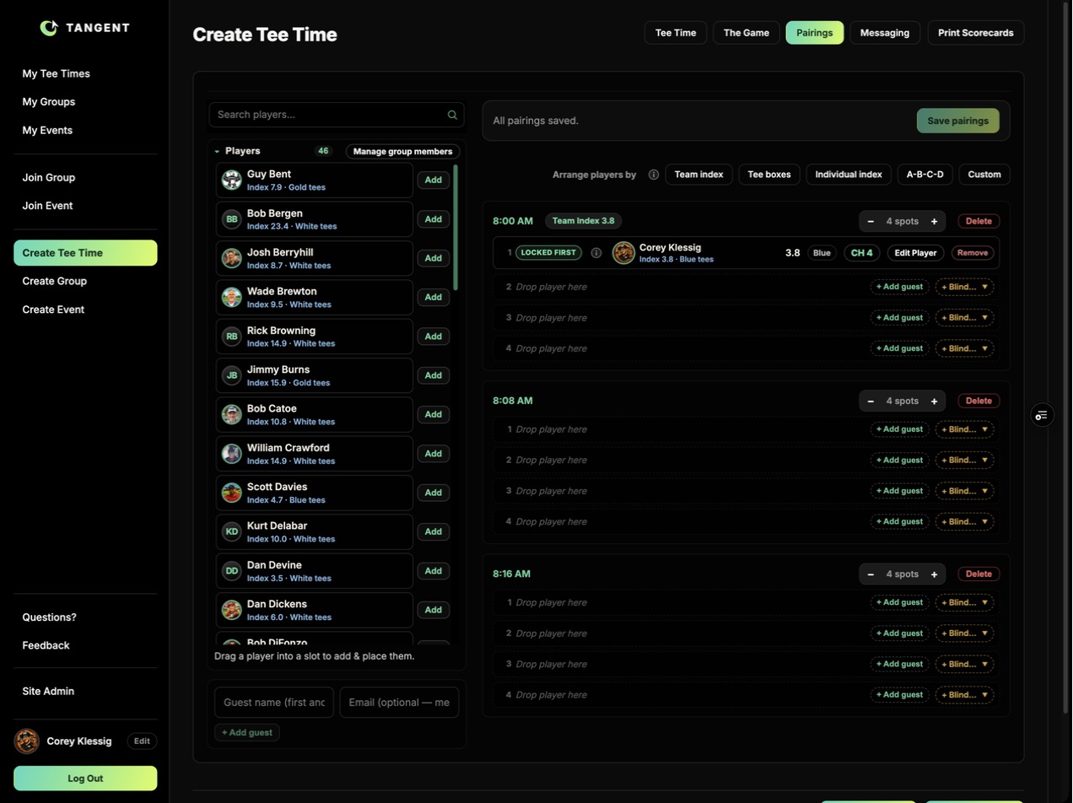The image size is (1073, 803).
Task: Click Scott Davies's profile avatar
Action: coord(232,493)
